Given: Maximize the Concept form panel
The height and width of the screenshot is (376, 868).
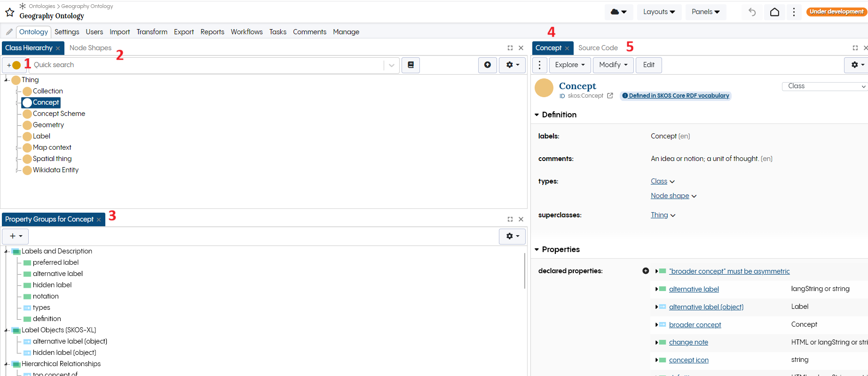Looking at the screenshot, I should pos(855,48).
